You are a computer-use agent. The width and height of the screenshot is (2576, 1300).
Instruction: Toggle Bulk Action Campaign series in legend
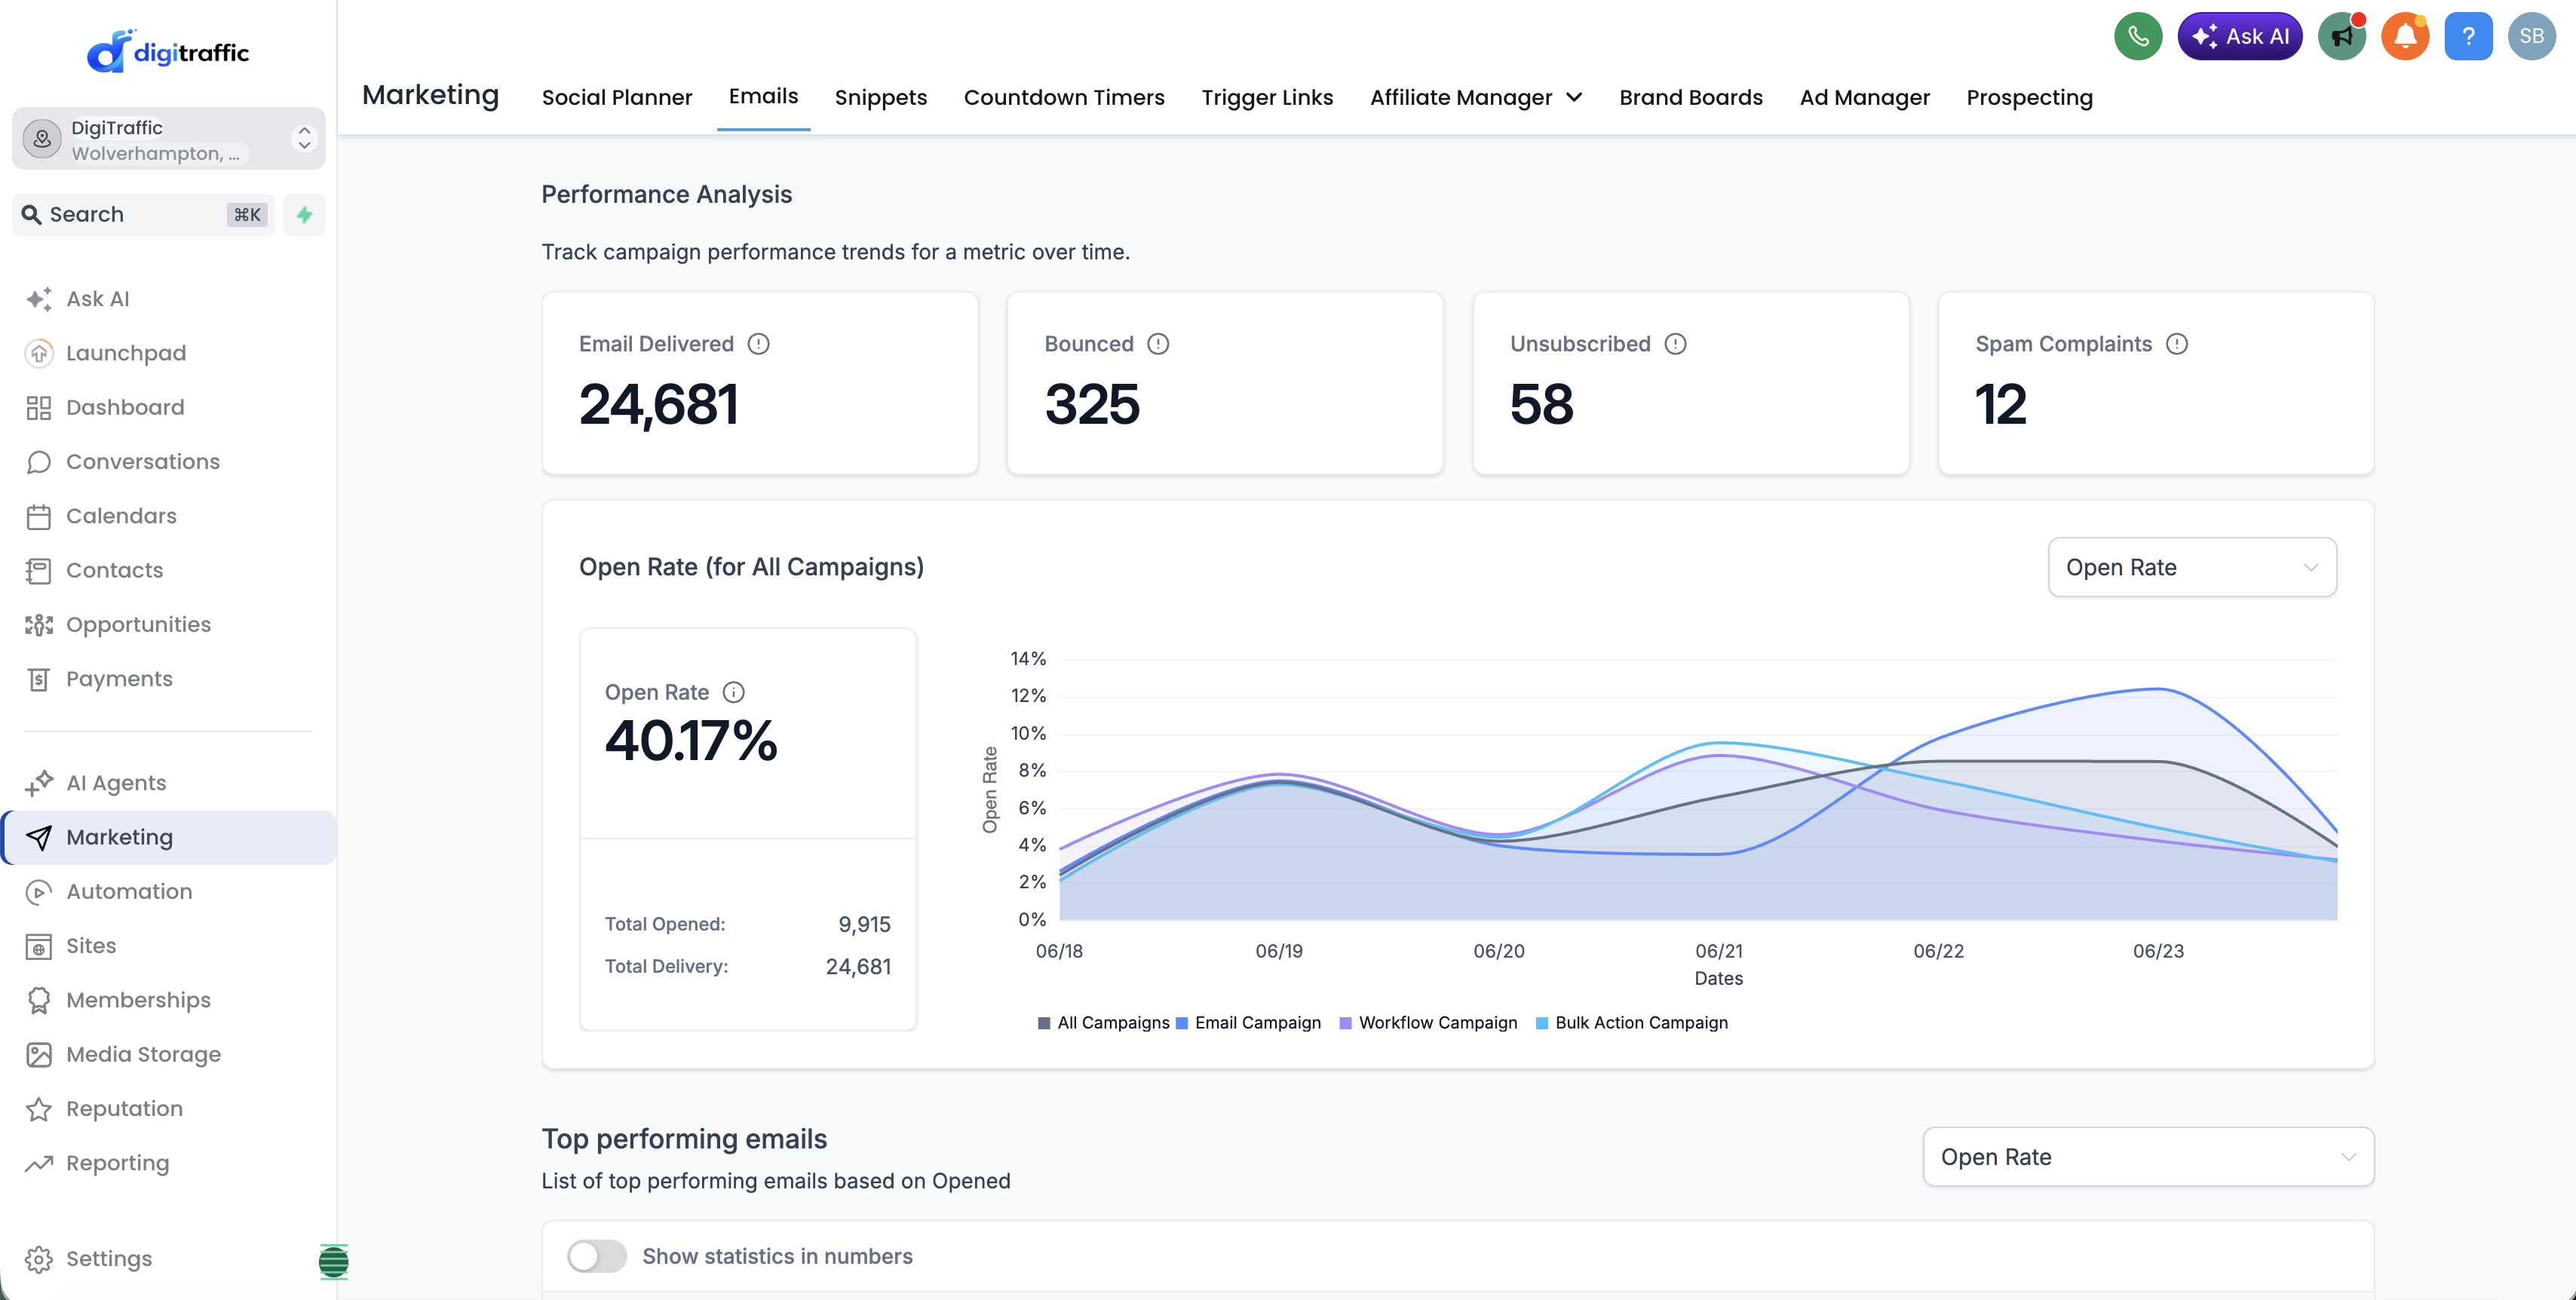point(1631,1022)
